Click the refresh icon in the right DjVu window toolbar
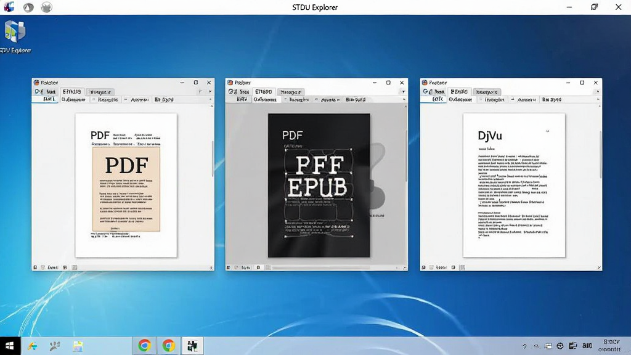The width and height of the screenshot is (631, 355). tap(426, 92)
